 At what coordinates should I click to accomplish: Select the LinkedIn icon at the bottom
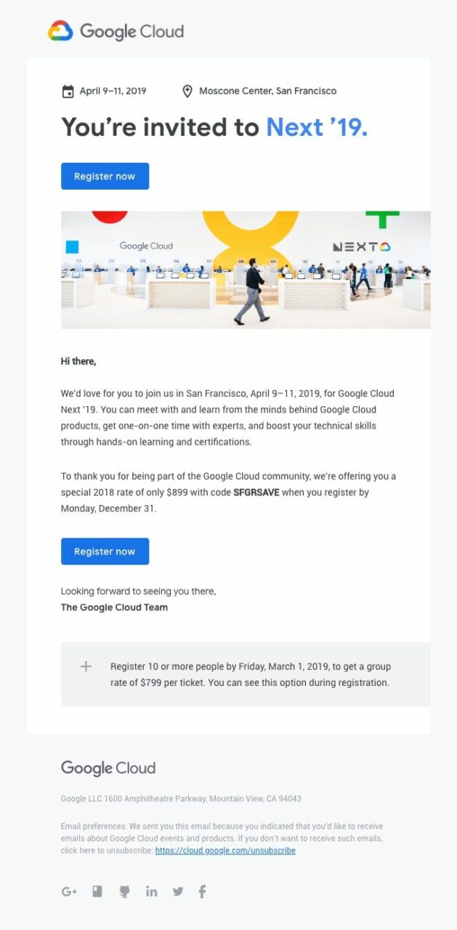pos(151,891)
